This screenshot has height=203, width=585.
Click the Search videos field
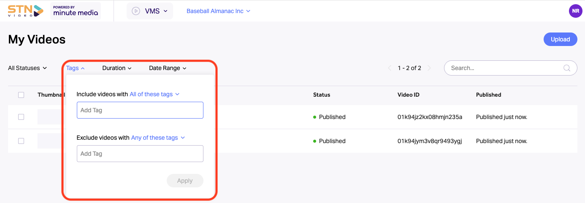[x=510, y=68]
